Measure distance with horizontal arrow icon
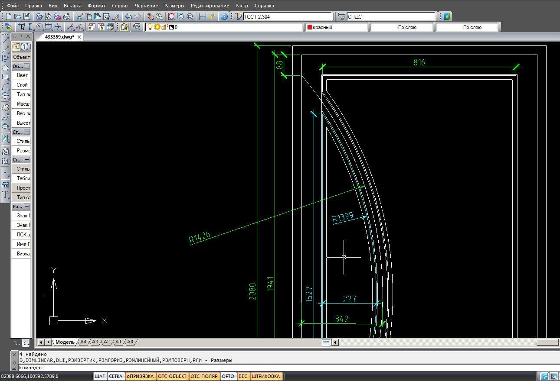560x381 pixels. pyautogui.click(x=202, y=16)
